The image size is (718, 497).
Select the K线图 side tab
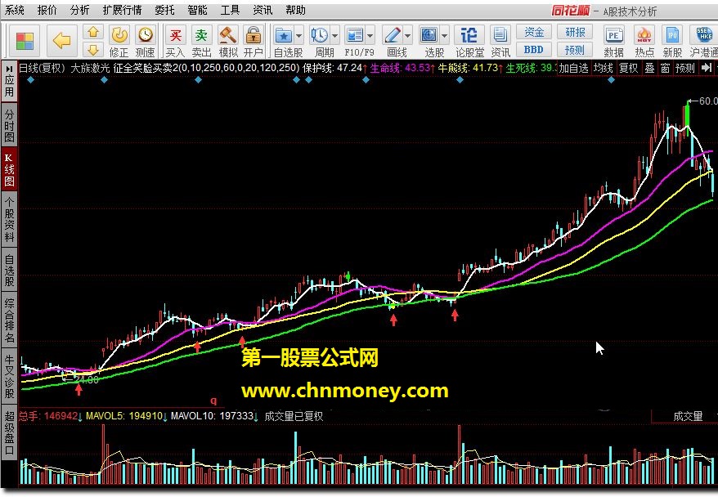[x=9, y=169]
